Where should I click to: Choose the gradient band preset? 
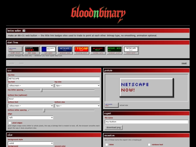pos(65,50)
